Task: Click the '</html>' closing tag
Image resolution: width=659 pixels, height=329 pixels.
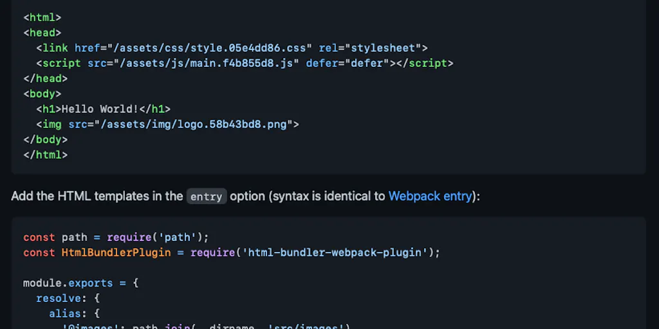Action: (46, 155)
